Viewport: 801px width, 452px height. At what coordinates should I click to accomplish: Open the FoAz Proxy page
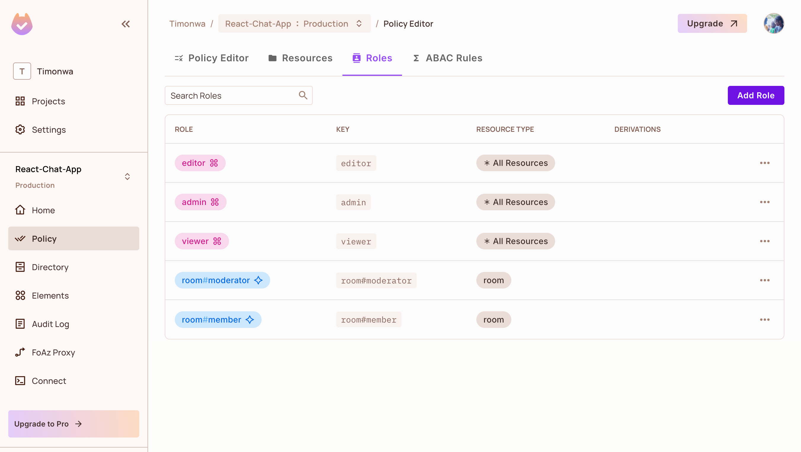[53, 352]
